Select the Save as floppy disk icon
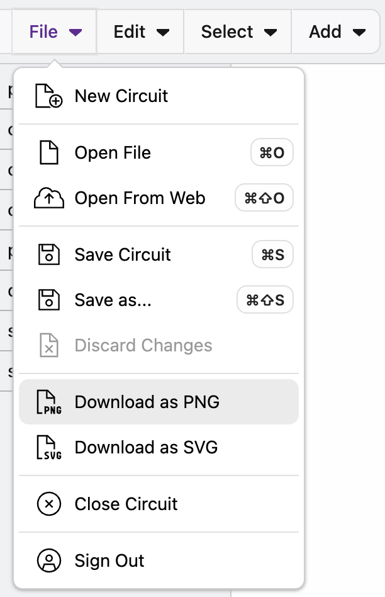The image size is (385, 597). tap(48, 300)
